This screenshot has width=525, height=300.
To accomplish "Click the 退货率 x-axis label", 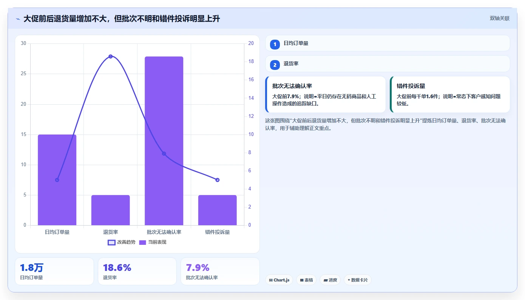I will coord(111,232).
